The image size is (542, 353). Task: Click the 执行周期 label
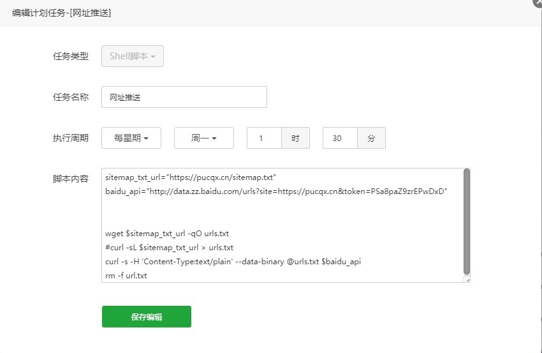click(x=71, y=138)
